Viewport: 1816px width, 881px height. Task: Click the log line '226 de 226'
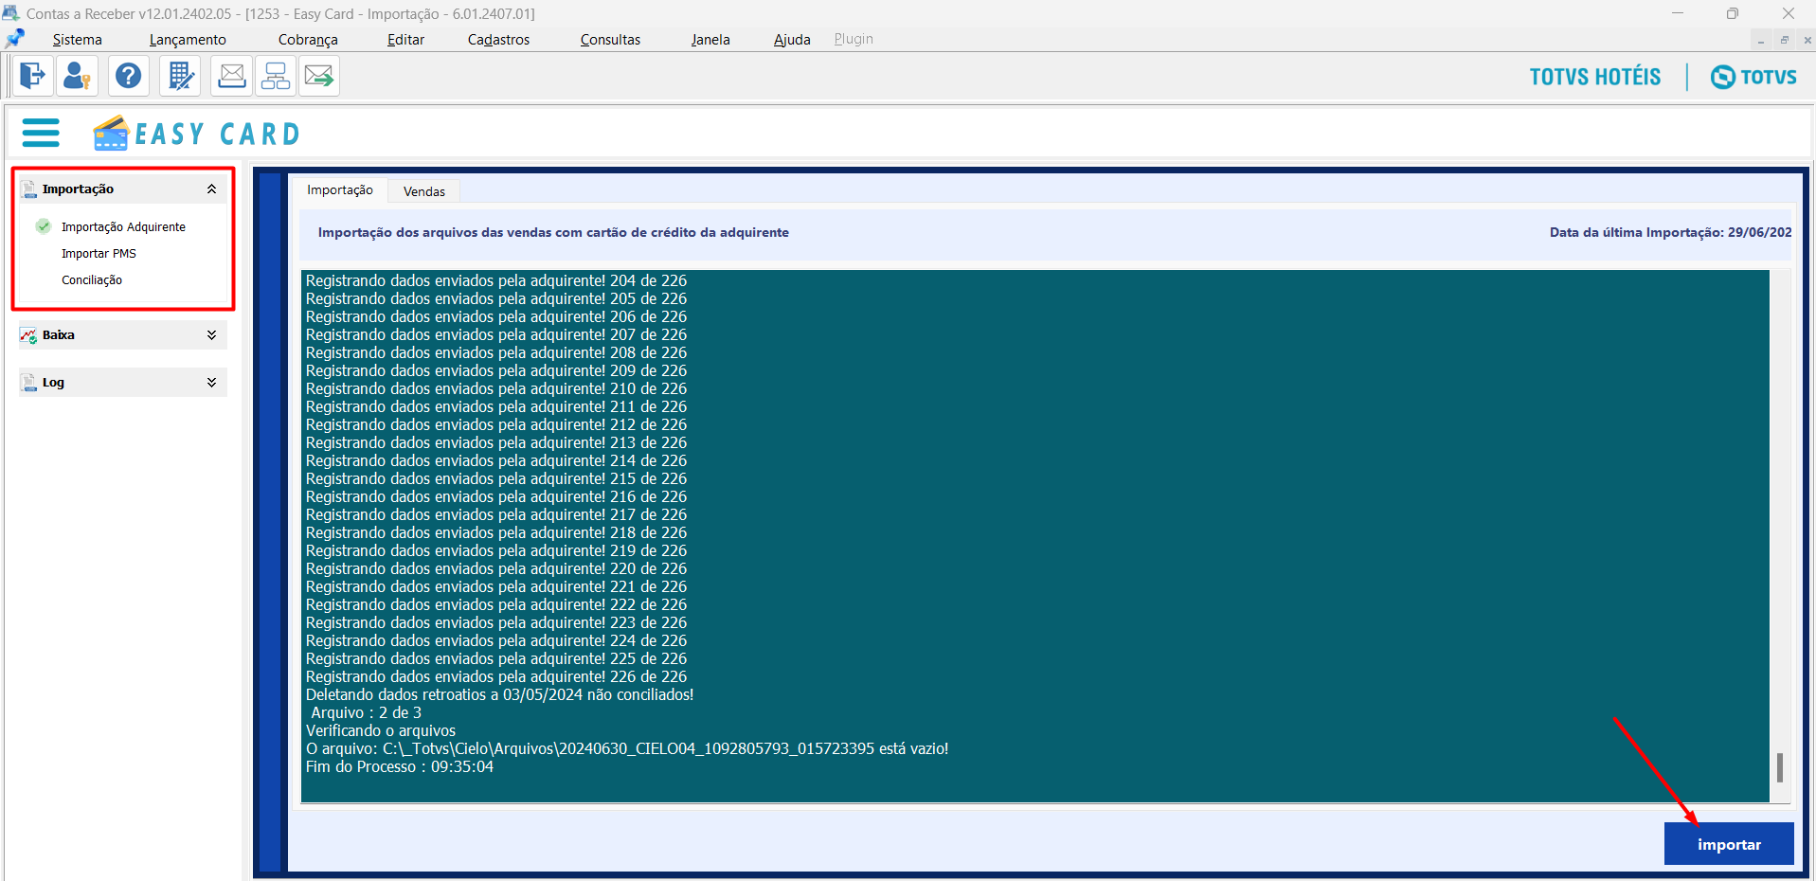coord(496,677)
